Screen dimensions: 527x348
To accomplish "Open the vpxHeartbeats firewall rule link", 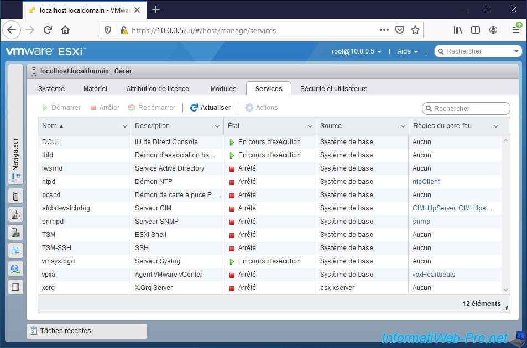I will (x=434, y=275).
